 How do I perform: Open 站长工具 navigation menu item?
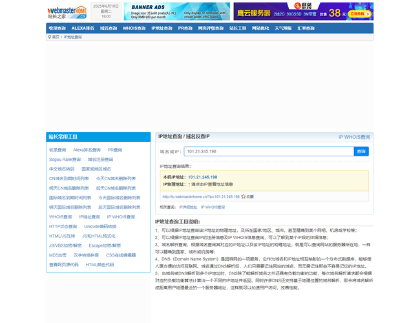[238, 28]
